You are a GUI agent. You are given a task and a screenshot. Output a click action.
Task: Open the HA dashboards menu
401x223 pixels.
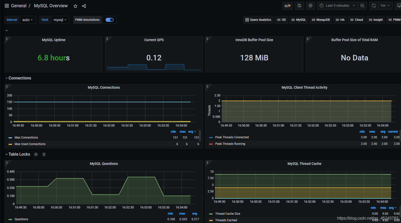[340, 20]
